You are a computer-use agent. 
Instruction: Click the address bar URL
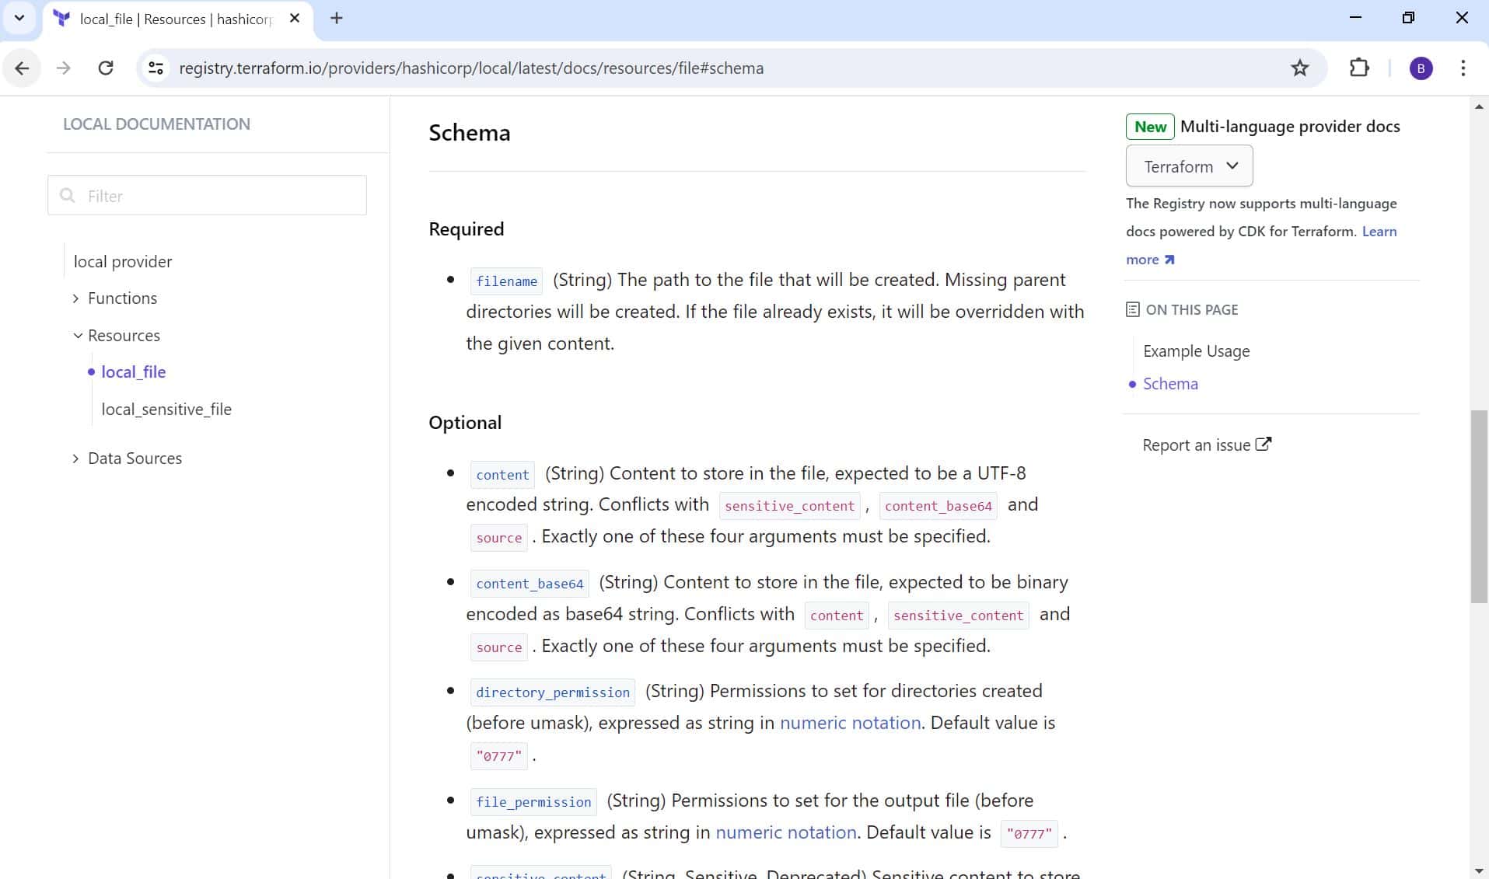[x=471, y=68]
